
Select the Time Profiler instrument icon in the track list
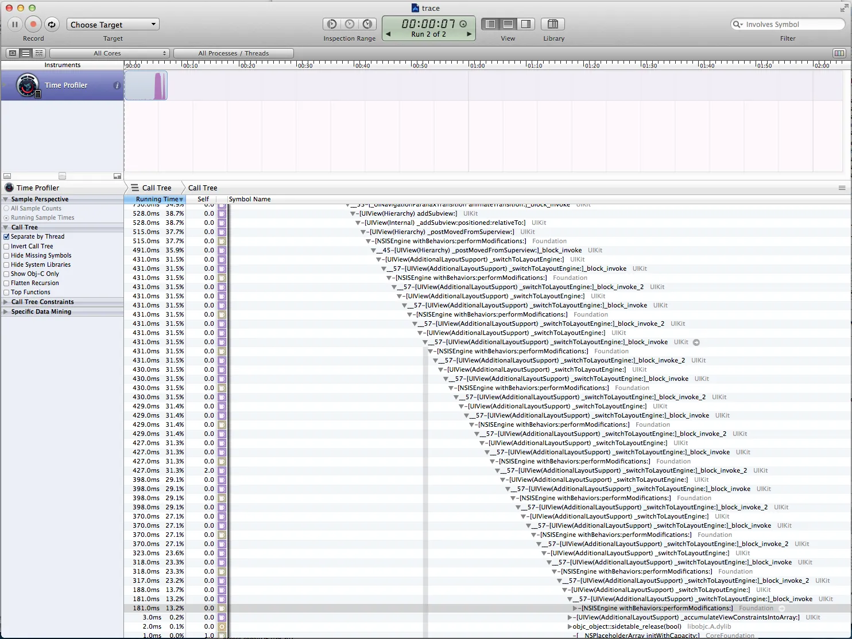pyautogui.click(x=28, y=85)
